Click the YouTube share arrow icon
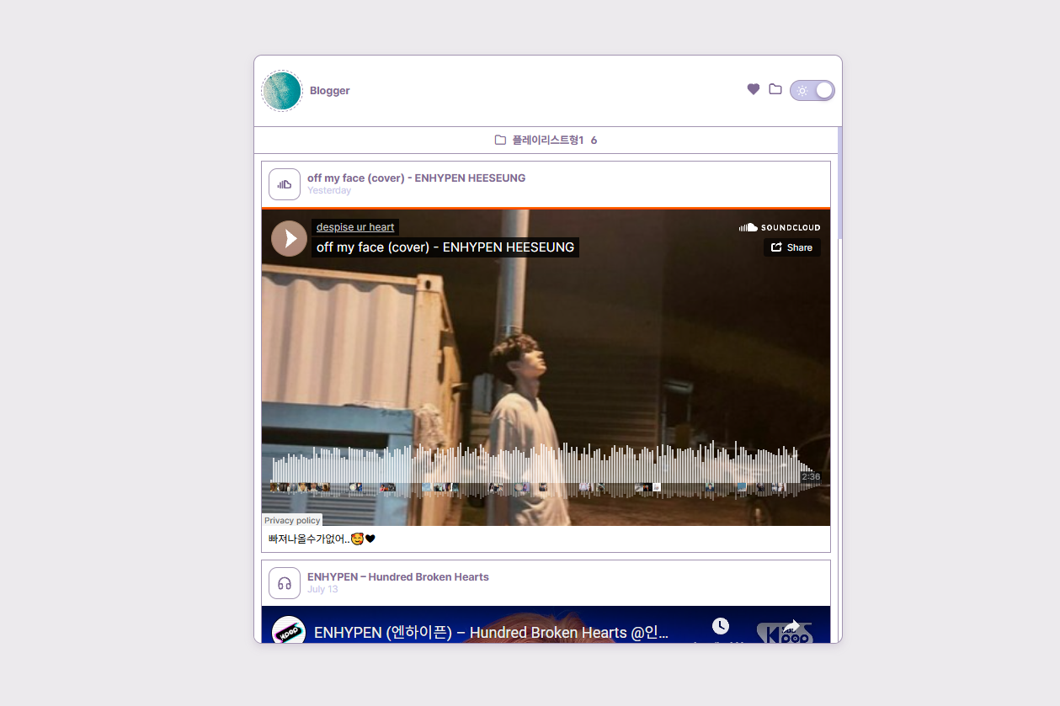This screenshot has width=1060, height=706. coord(791,627)
